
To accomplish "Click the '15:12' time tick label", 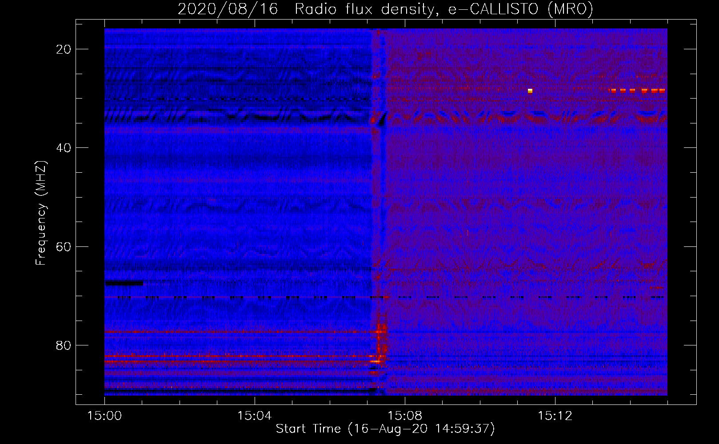I will [x=555, y=416].
